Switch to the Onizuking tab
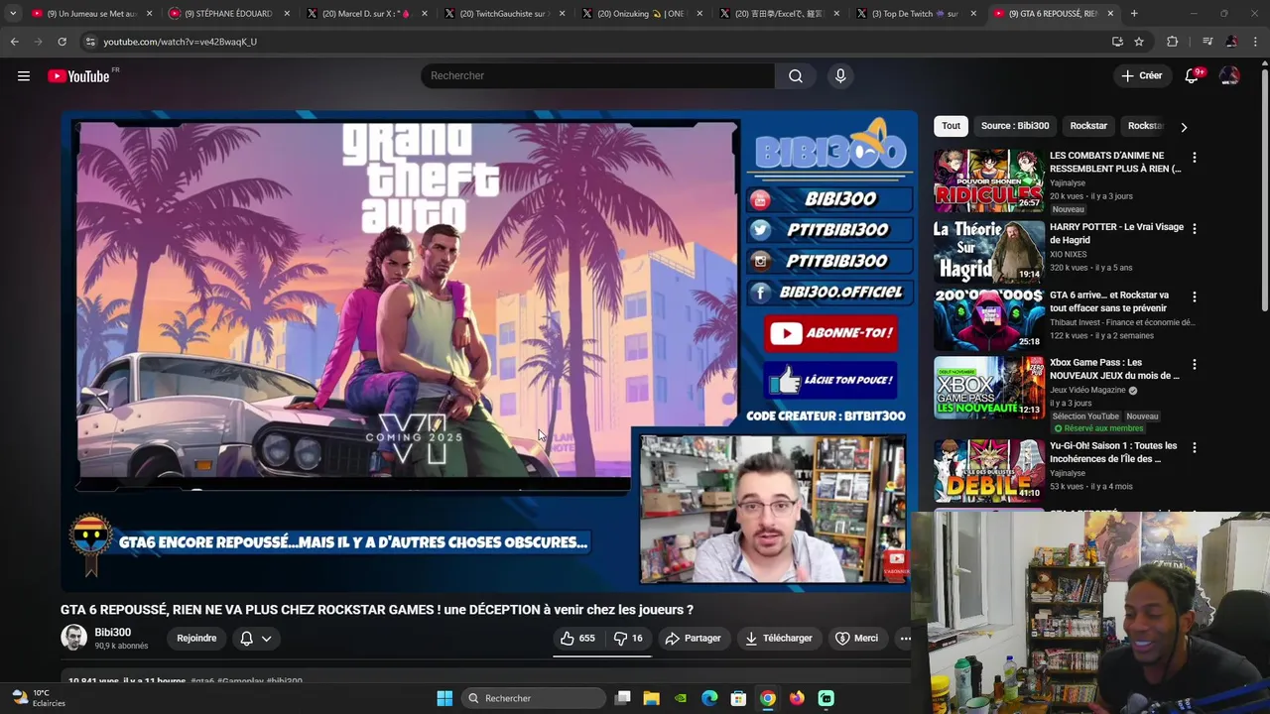1270x714 pixels. click(x=642, y=14)
